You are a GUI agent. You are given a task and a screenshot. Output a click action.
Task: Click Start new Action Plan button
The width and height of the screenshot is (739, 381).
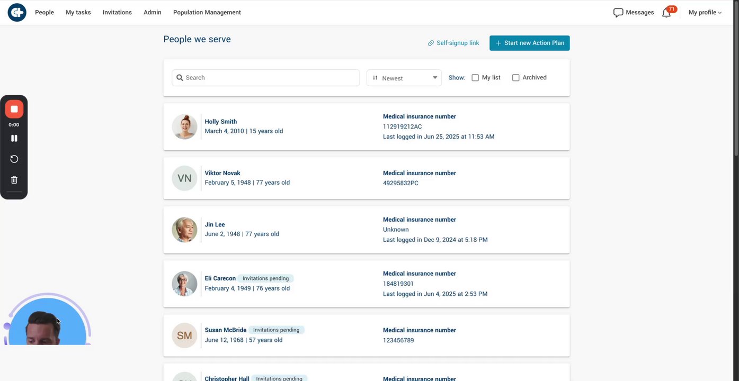click(529, 43)
